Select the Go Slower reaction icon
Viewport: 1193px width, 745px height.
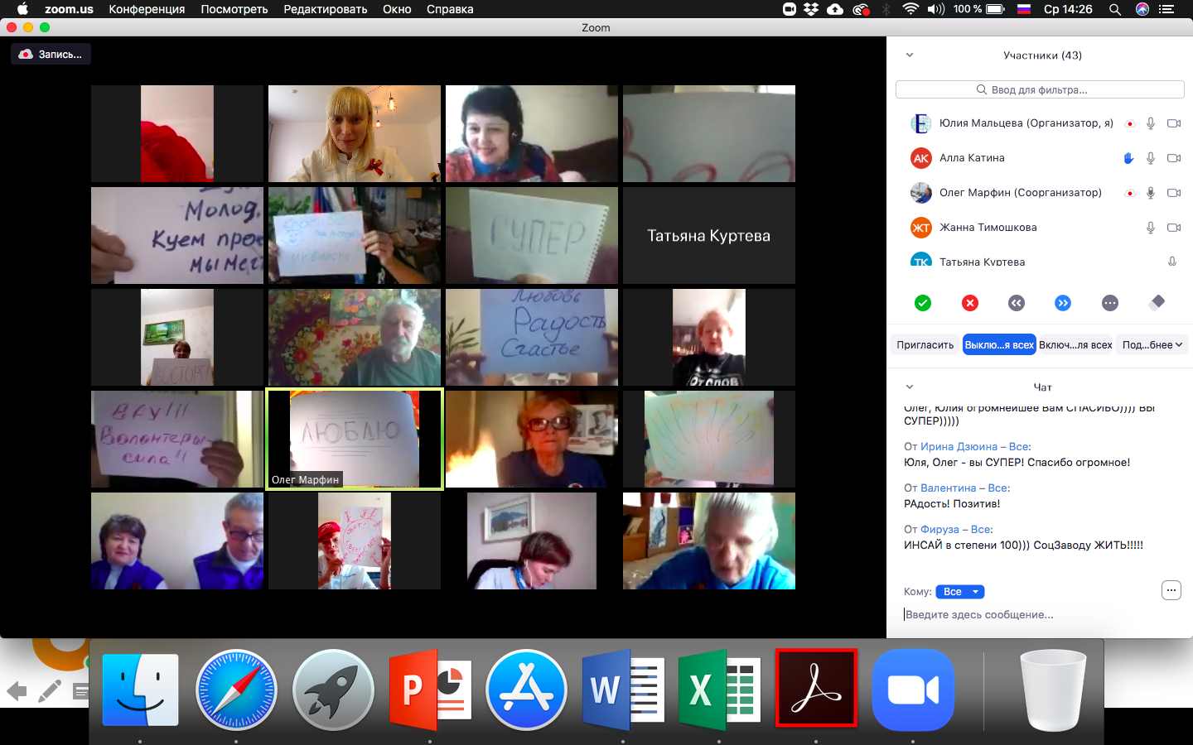coord(1017,303)
